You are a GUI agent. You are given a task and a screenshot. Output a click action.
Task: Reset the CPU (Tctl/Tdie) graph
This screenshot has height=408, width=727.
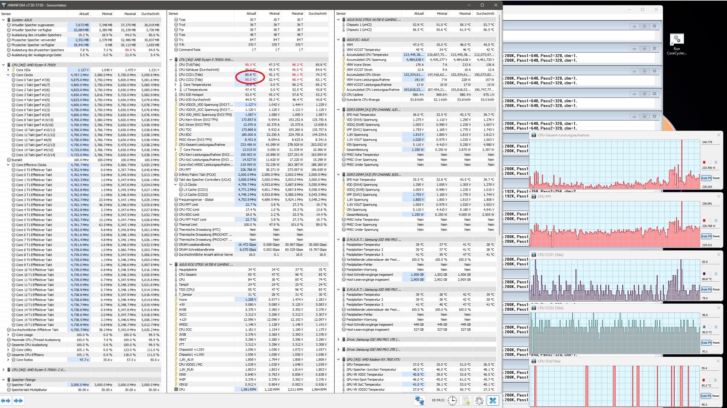(716, 396)
